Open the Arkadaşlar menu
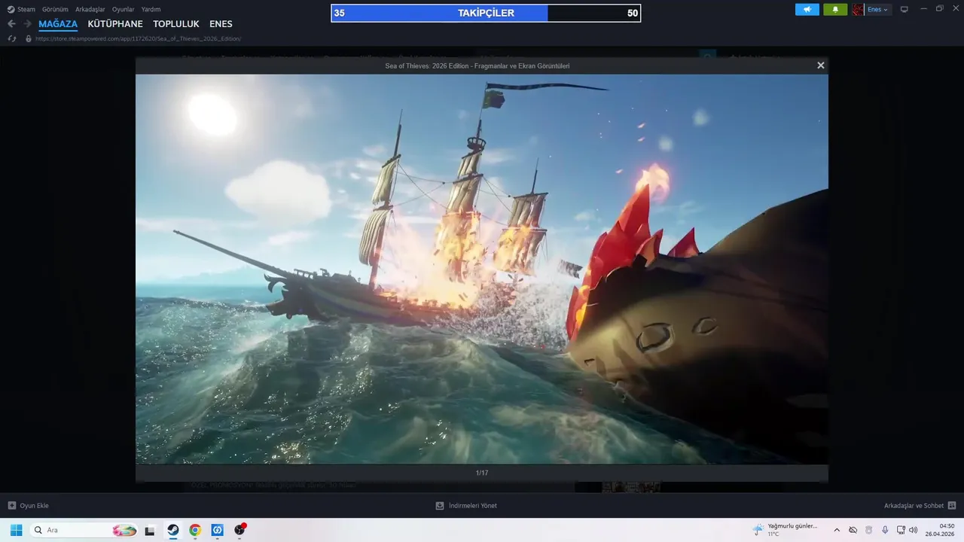 pos(90,10)
